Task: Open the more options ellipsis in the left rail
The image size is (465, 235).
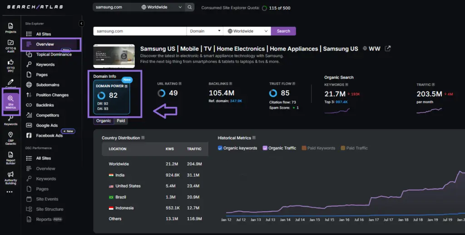Action: click(10, 192)
